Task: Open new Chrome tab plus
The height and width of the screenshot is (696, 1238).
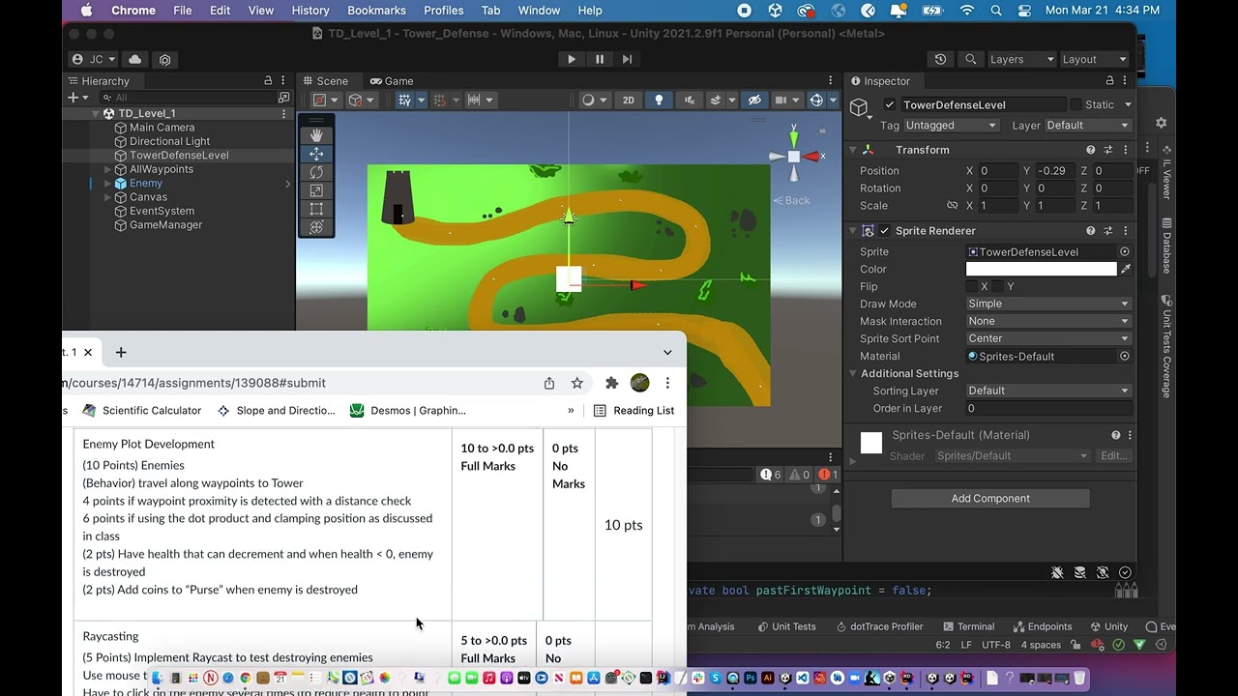Action: (121, 352)
